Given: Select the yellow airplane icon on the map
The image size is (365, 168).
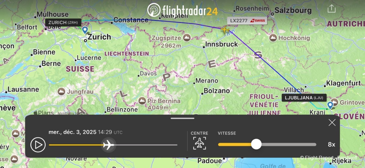Looking at the screenshot, I should (x=225, y=30).
